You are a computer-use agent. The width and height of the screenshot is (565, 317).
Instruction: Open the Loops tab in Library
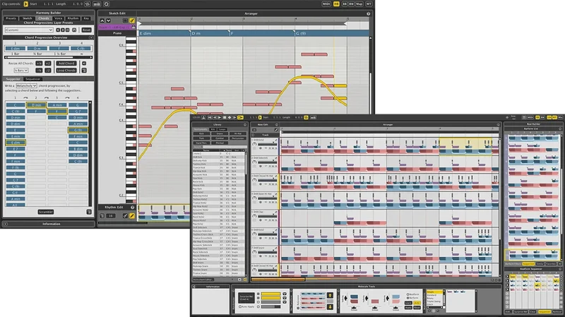tap(222, 129)
